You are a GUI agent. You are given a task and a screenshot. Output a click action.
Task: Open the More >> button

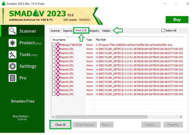(107, 125)
